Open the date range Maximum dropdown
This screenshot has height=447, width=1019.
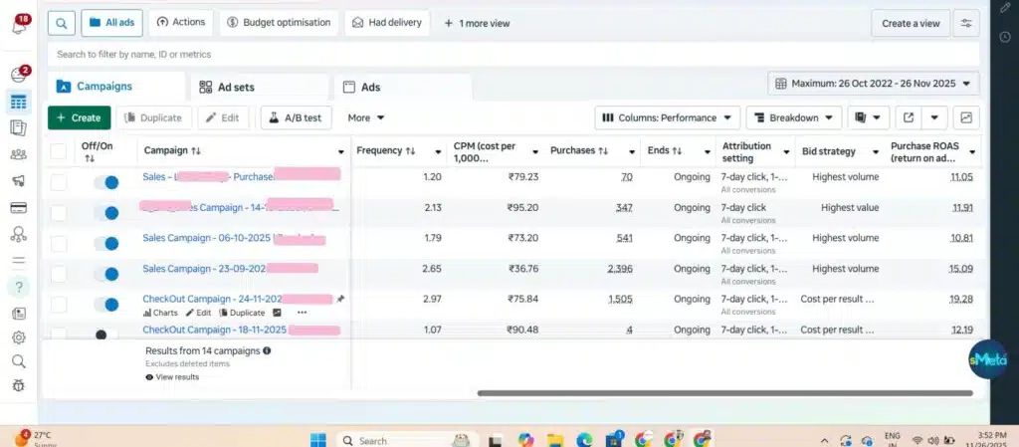tap(874, 84)
